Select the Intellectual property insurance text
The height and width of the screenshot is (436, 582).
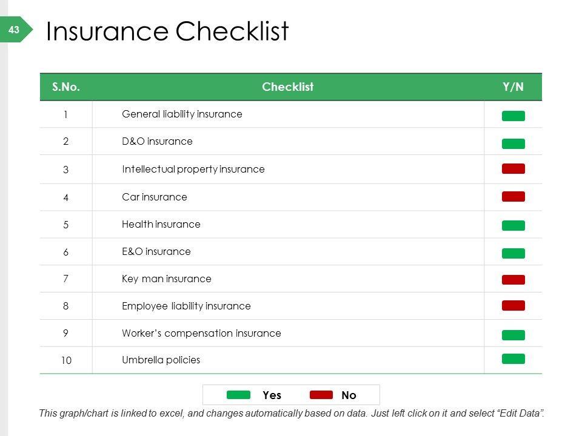click(x=193, y=170)
